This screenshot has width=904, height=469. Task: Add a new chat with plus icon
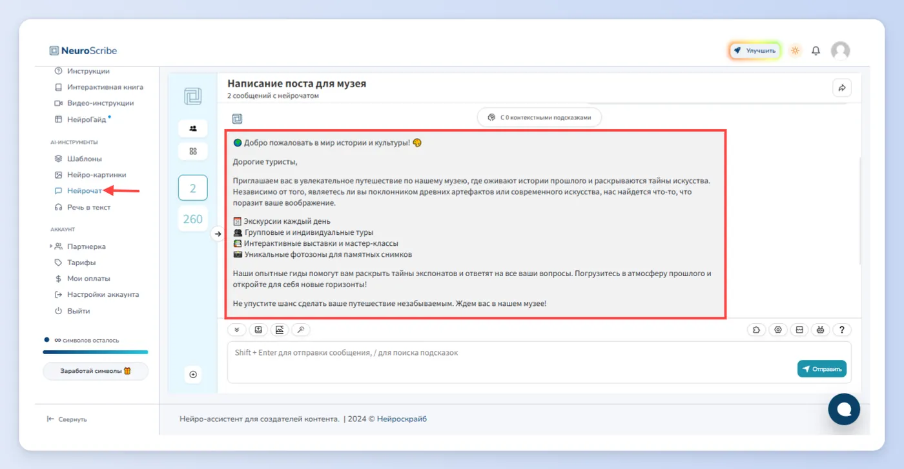pyautogui.click(x=192, y=374)
